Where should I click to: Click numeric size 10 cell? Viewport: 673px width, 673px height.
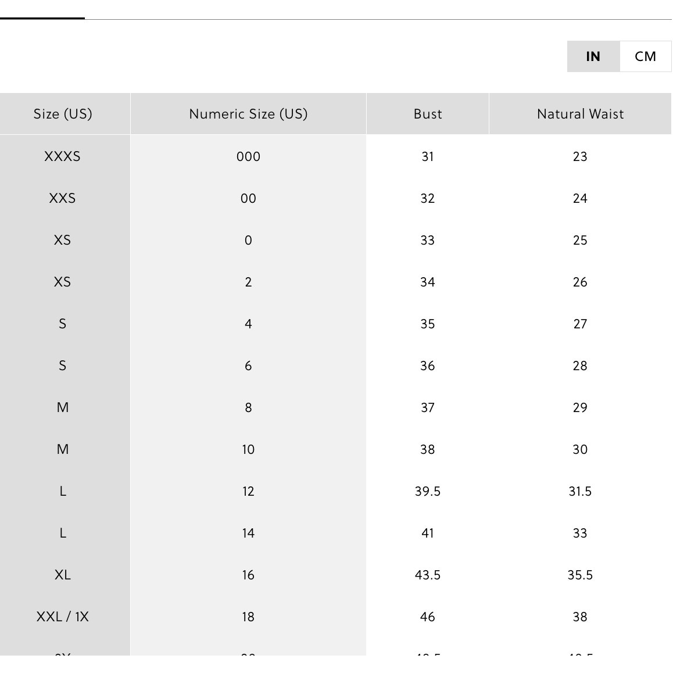coord(248,449)
